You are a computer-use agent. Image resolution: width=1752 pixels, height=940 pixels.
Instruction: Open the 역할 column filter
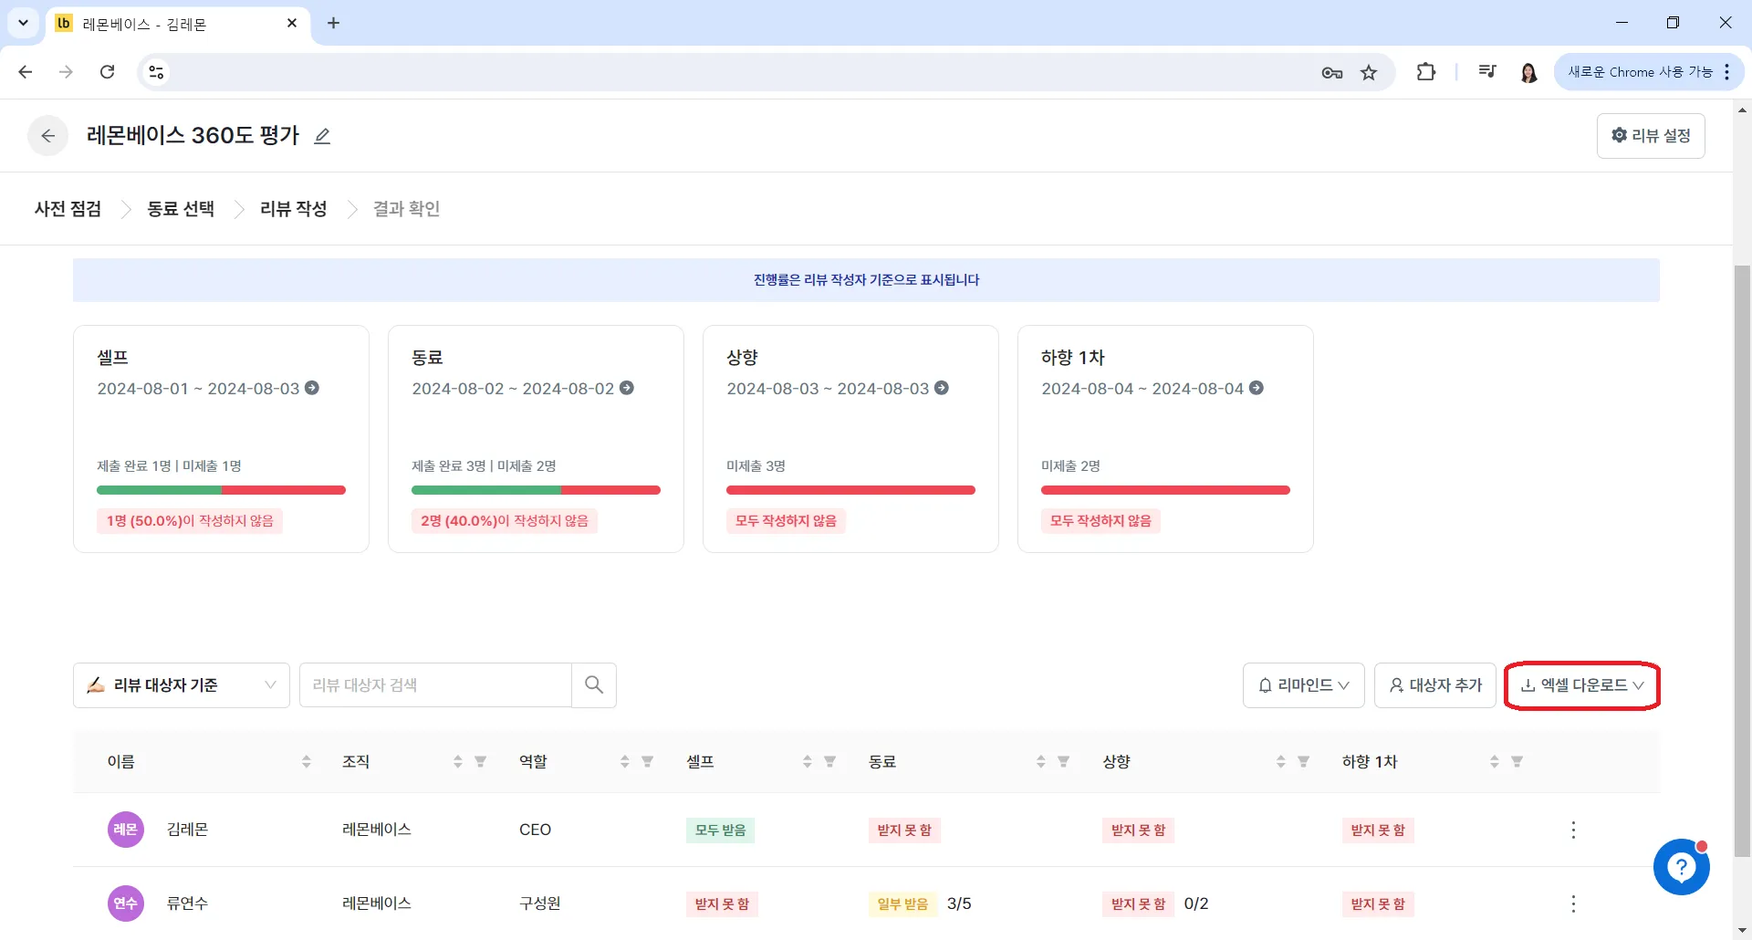[648, 762]
